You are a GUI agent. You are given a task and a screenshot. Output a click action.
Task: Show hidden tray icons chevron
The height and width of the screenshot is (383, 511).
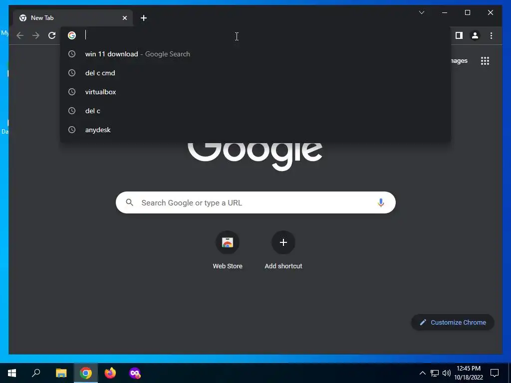(422, 373)
